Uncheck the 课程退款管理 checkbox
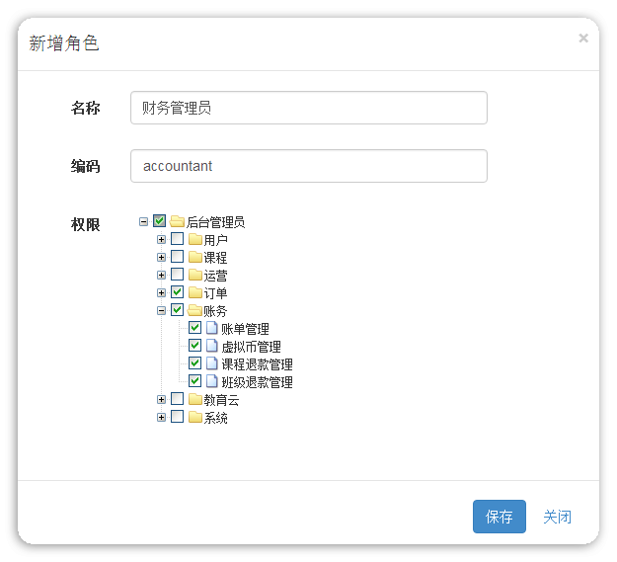The image size is (617, 562). pos(194,363)
